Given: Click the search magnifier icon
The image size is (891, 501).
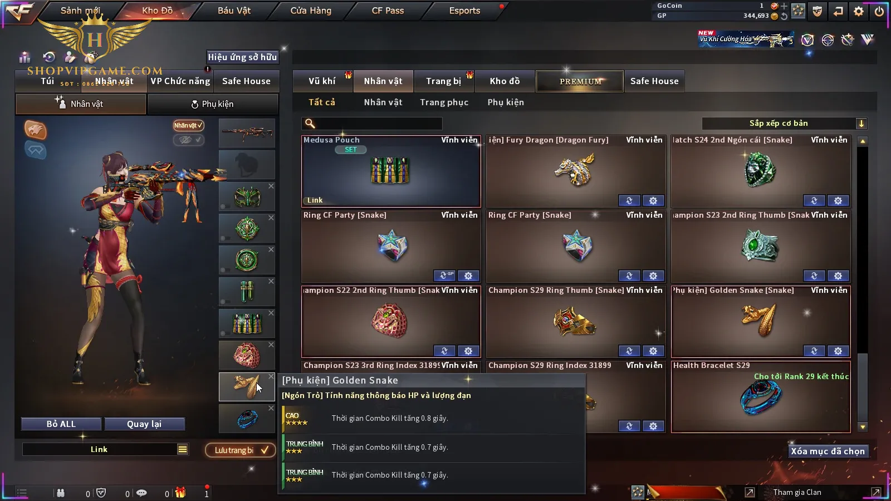Looking at the screenshot, I should click(310, 124).
